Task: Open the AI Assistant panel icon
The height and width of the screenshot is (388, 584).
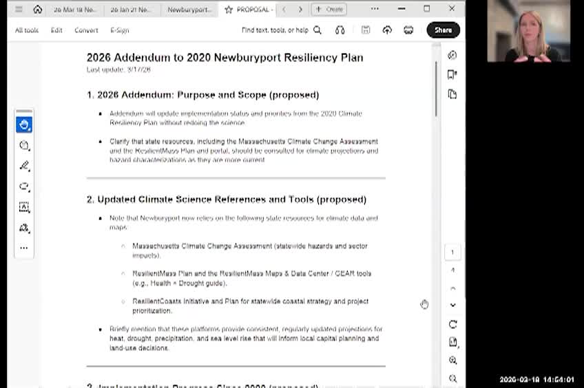Action: click(452, 55)
